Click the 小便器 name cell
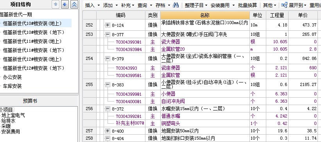Viewport: 321px width, 142px height. pos(205,94)
